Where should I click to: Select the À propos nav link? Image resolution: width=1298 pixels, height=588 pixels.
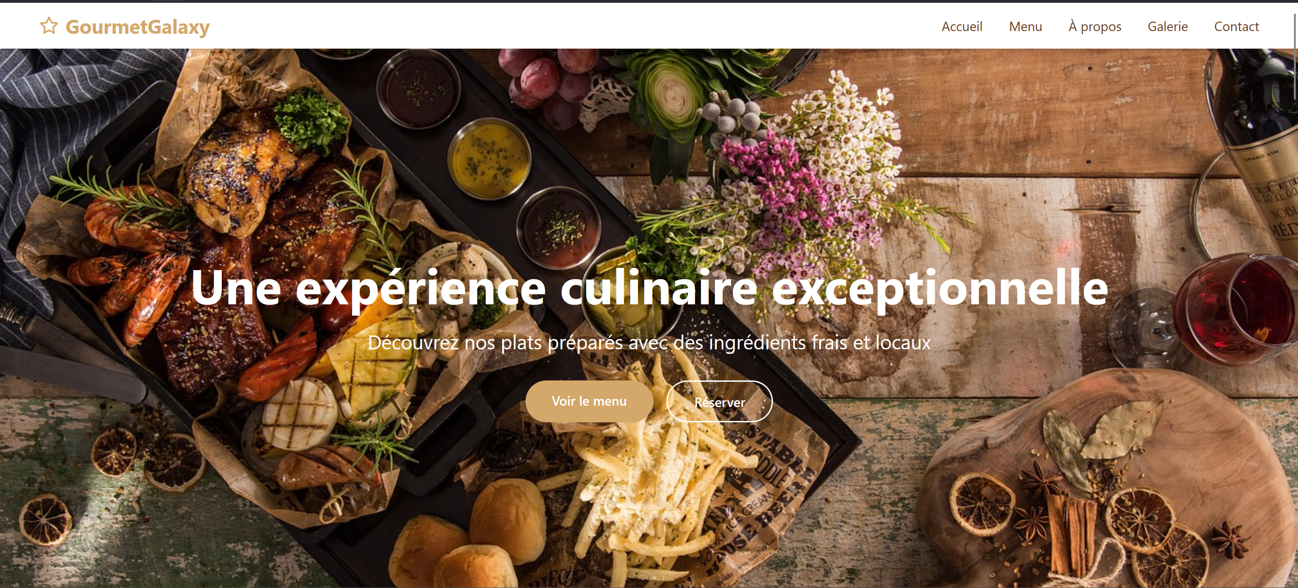coord(1095,26)
